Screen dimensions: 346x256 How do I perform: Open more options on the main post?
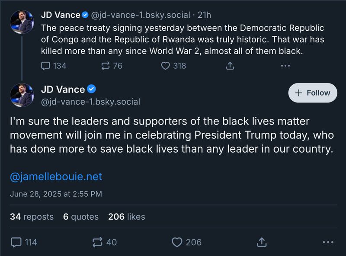(328, 242)
